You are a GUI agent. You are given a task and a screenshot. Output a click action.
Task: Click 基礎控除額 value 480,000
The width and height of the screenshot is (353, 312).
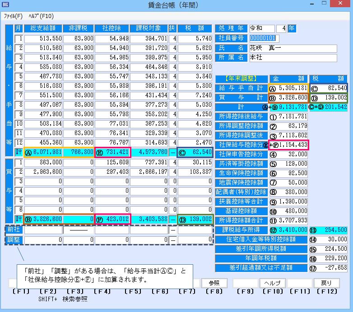(x=288, y=211)
